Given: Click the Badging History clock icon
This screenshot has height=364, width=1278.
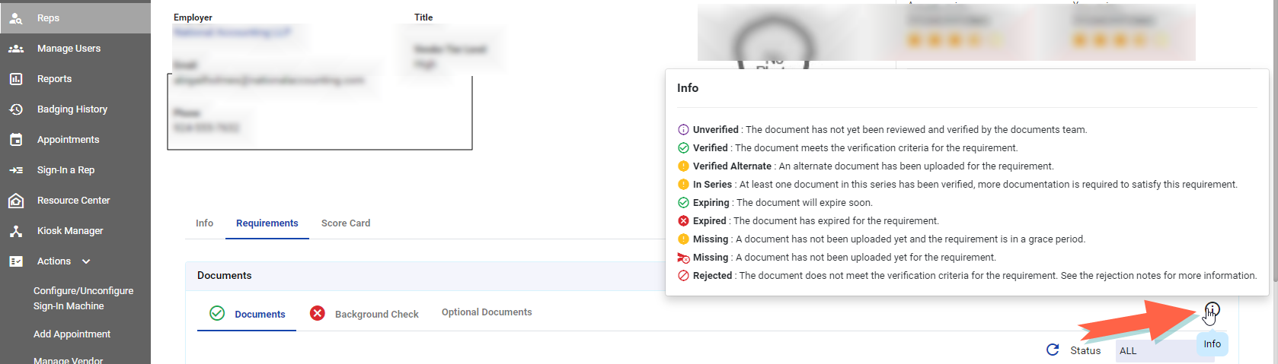Looking at the screenshot, I should [16, 109].
